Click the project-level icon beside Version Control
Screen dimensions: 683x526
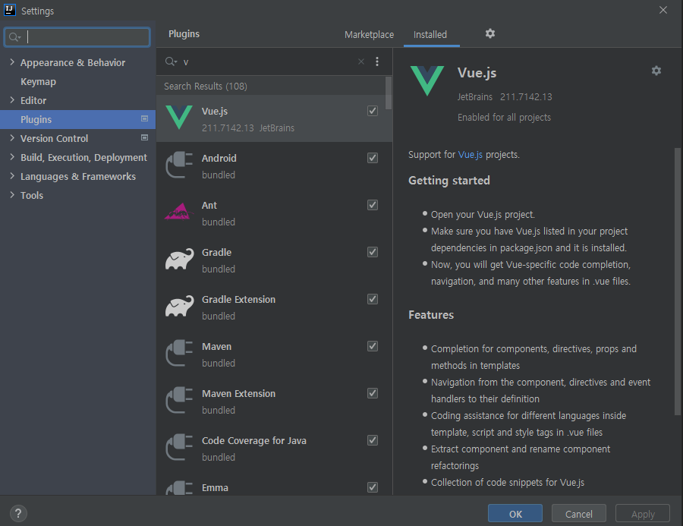[x=145, y=137]
